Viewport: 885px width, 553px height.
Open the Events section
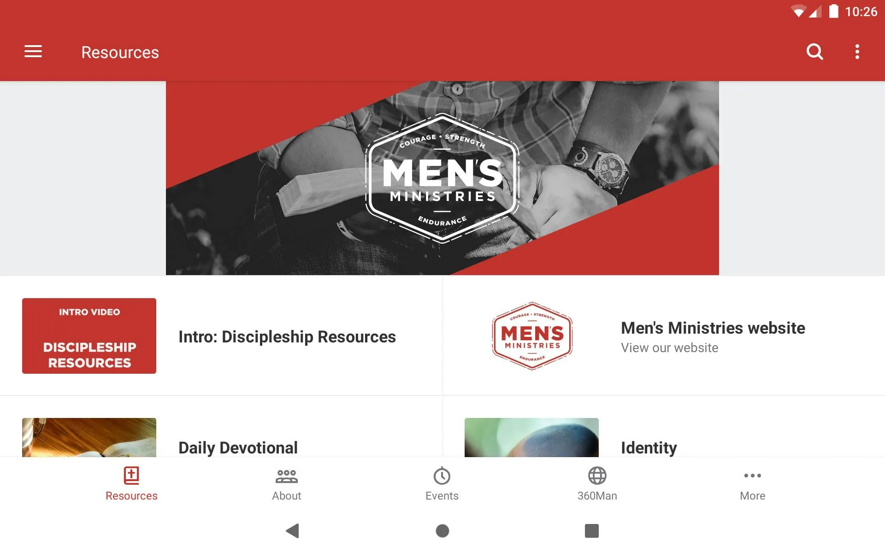click(x=442, y=483)
